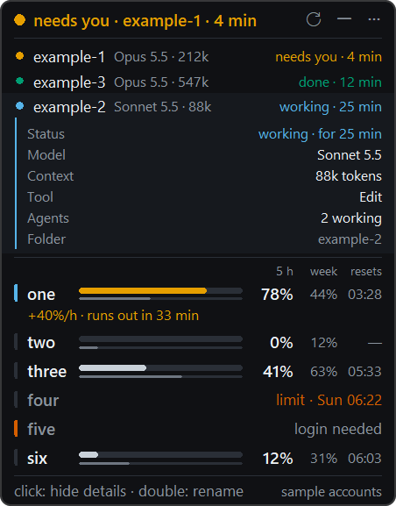This screenshot has width=396, height=506.
Task: Click the reset time 06:03
Action: 364,459
